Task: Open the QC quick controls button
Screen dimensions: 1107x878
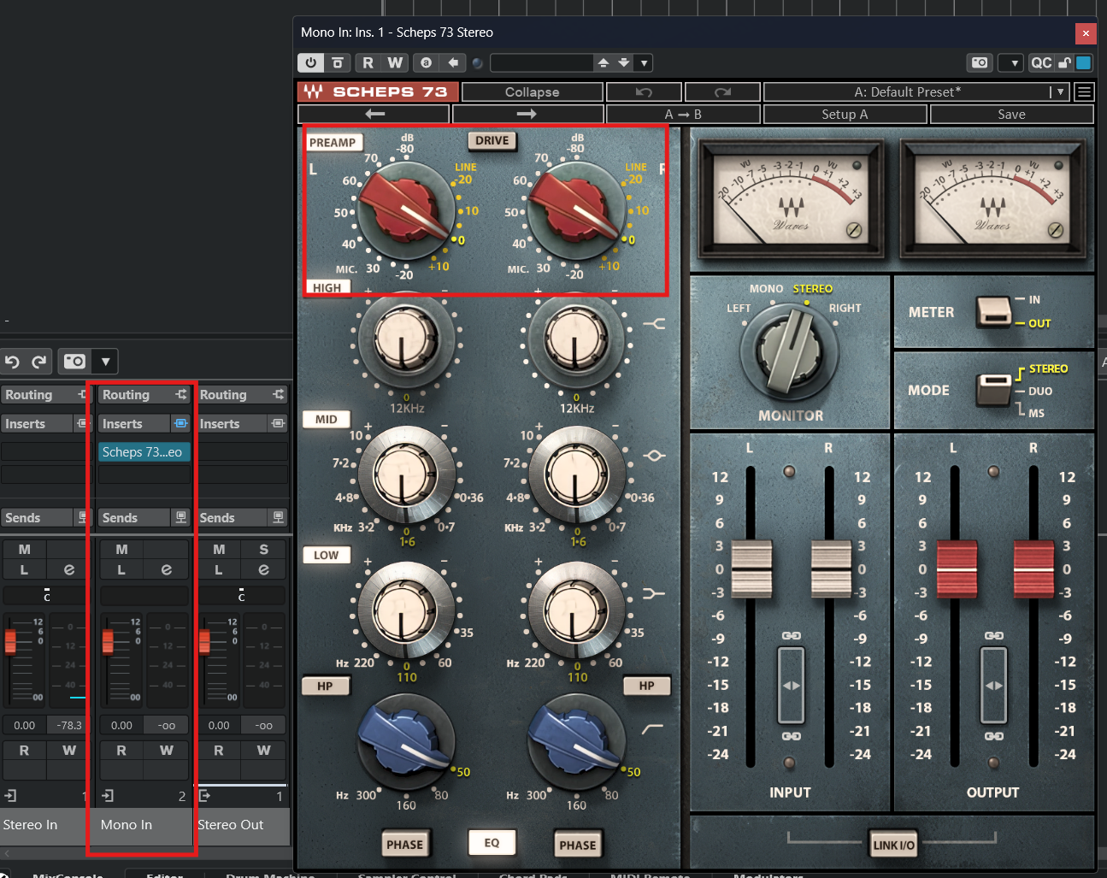Action: [1041, 62]
